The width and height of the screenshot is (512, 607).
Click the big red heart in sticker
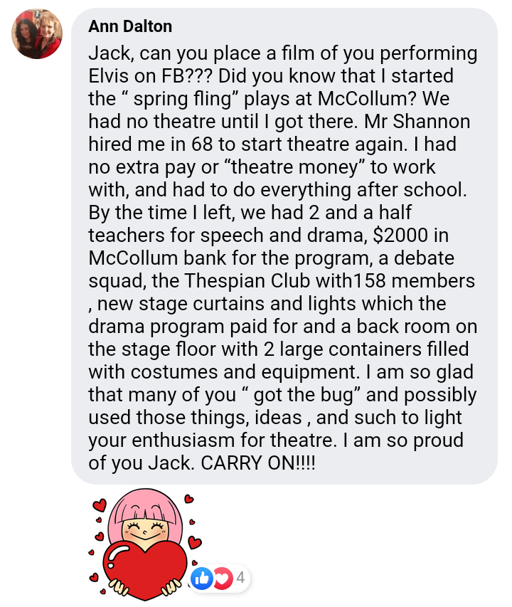145,569
